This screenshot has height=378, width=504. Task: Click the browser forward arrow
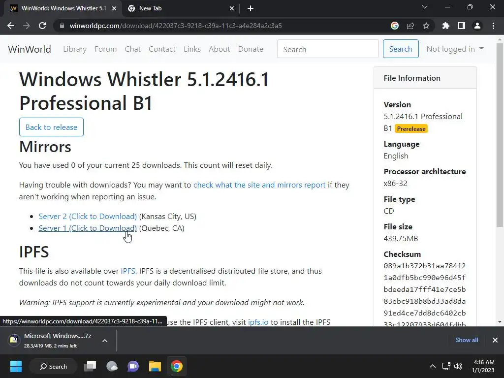pos(27,26)
